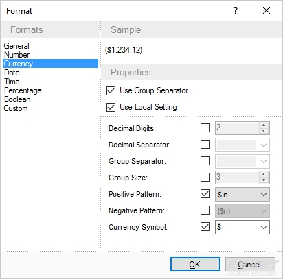Open the Negative Pattern dropdown
Image resolution: width=283 pixels, height=279 pixels.
coord(242,211)
